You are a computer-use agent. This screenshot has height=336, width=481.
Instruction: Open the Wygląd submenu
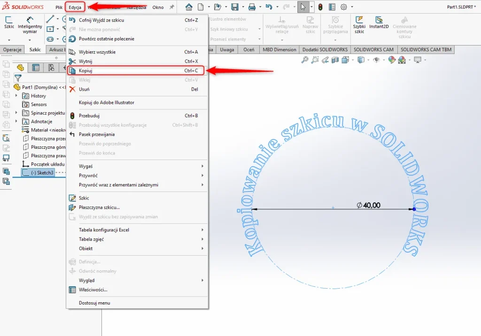click(x=137, y=280)
